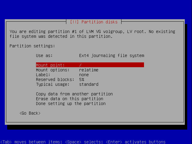Click the 'standard' typical usage value

[88, 84]
